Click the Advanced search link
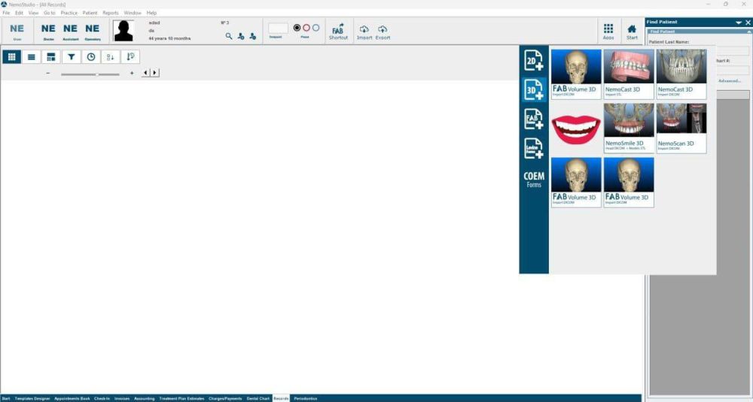Screen dimensions: 753x402 click(x=729, y=80)
